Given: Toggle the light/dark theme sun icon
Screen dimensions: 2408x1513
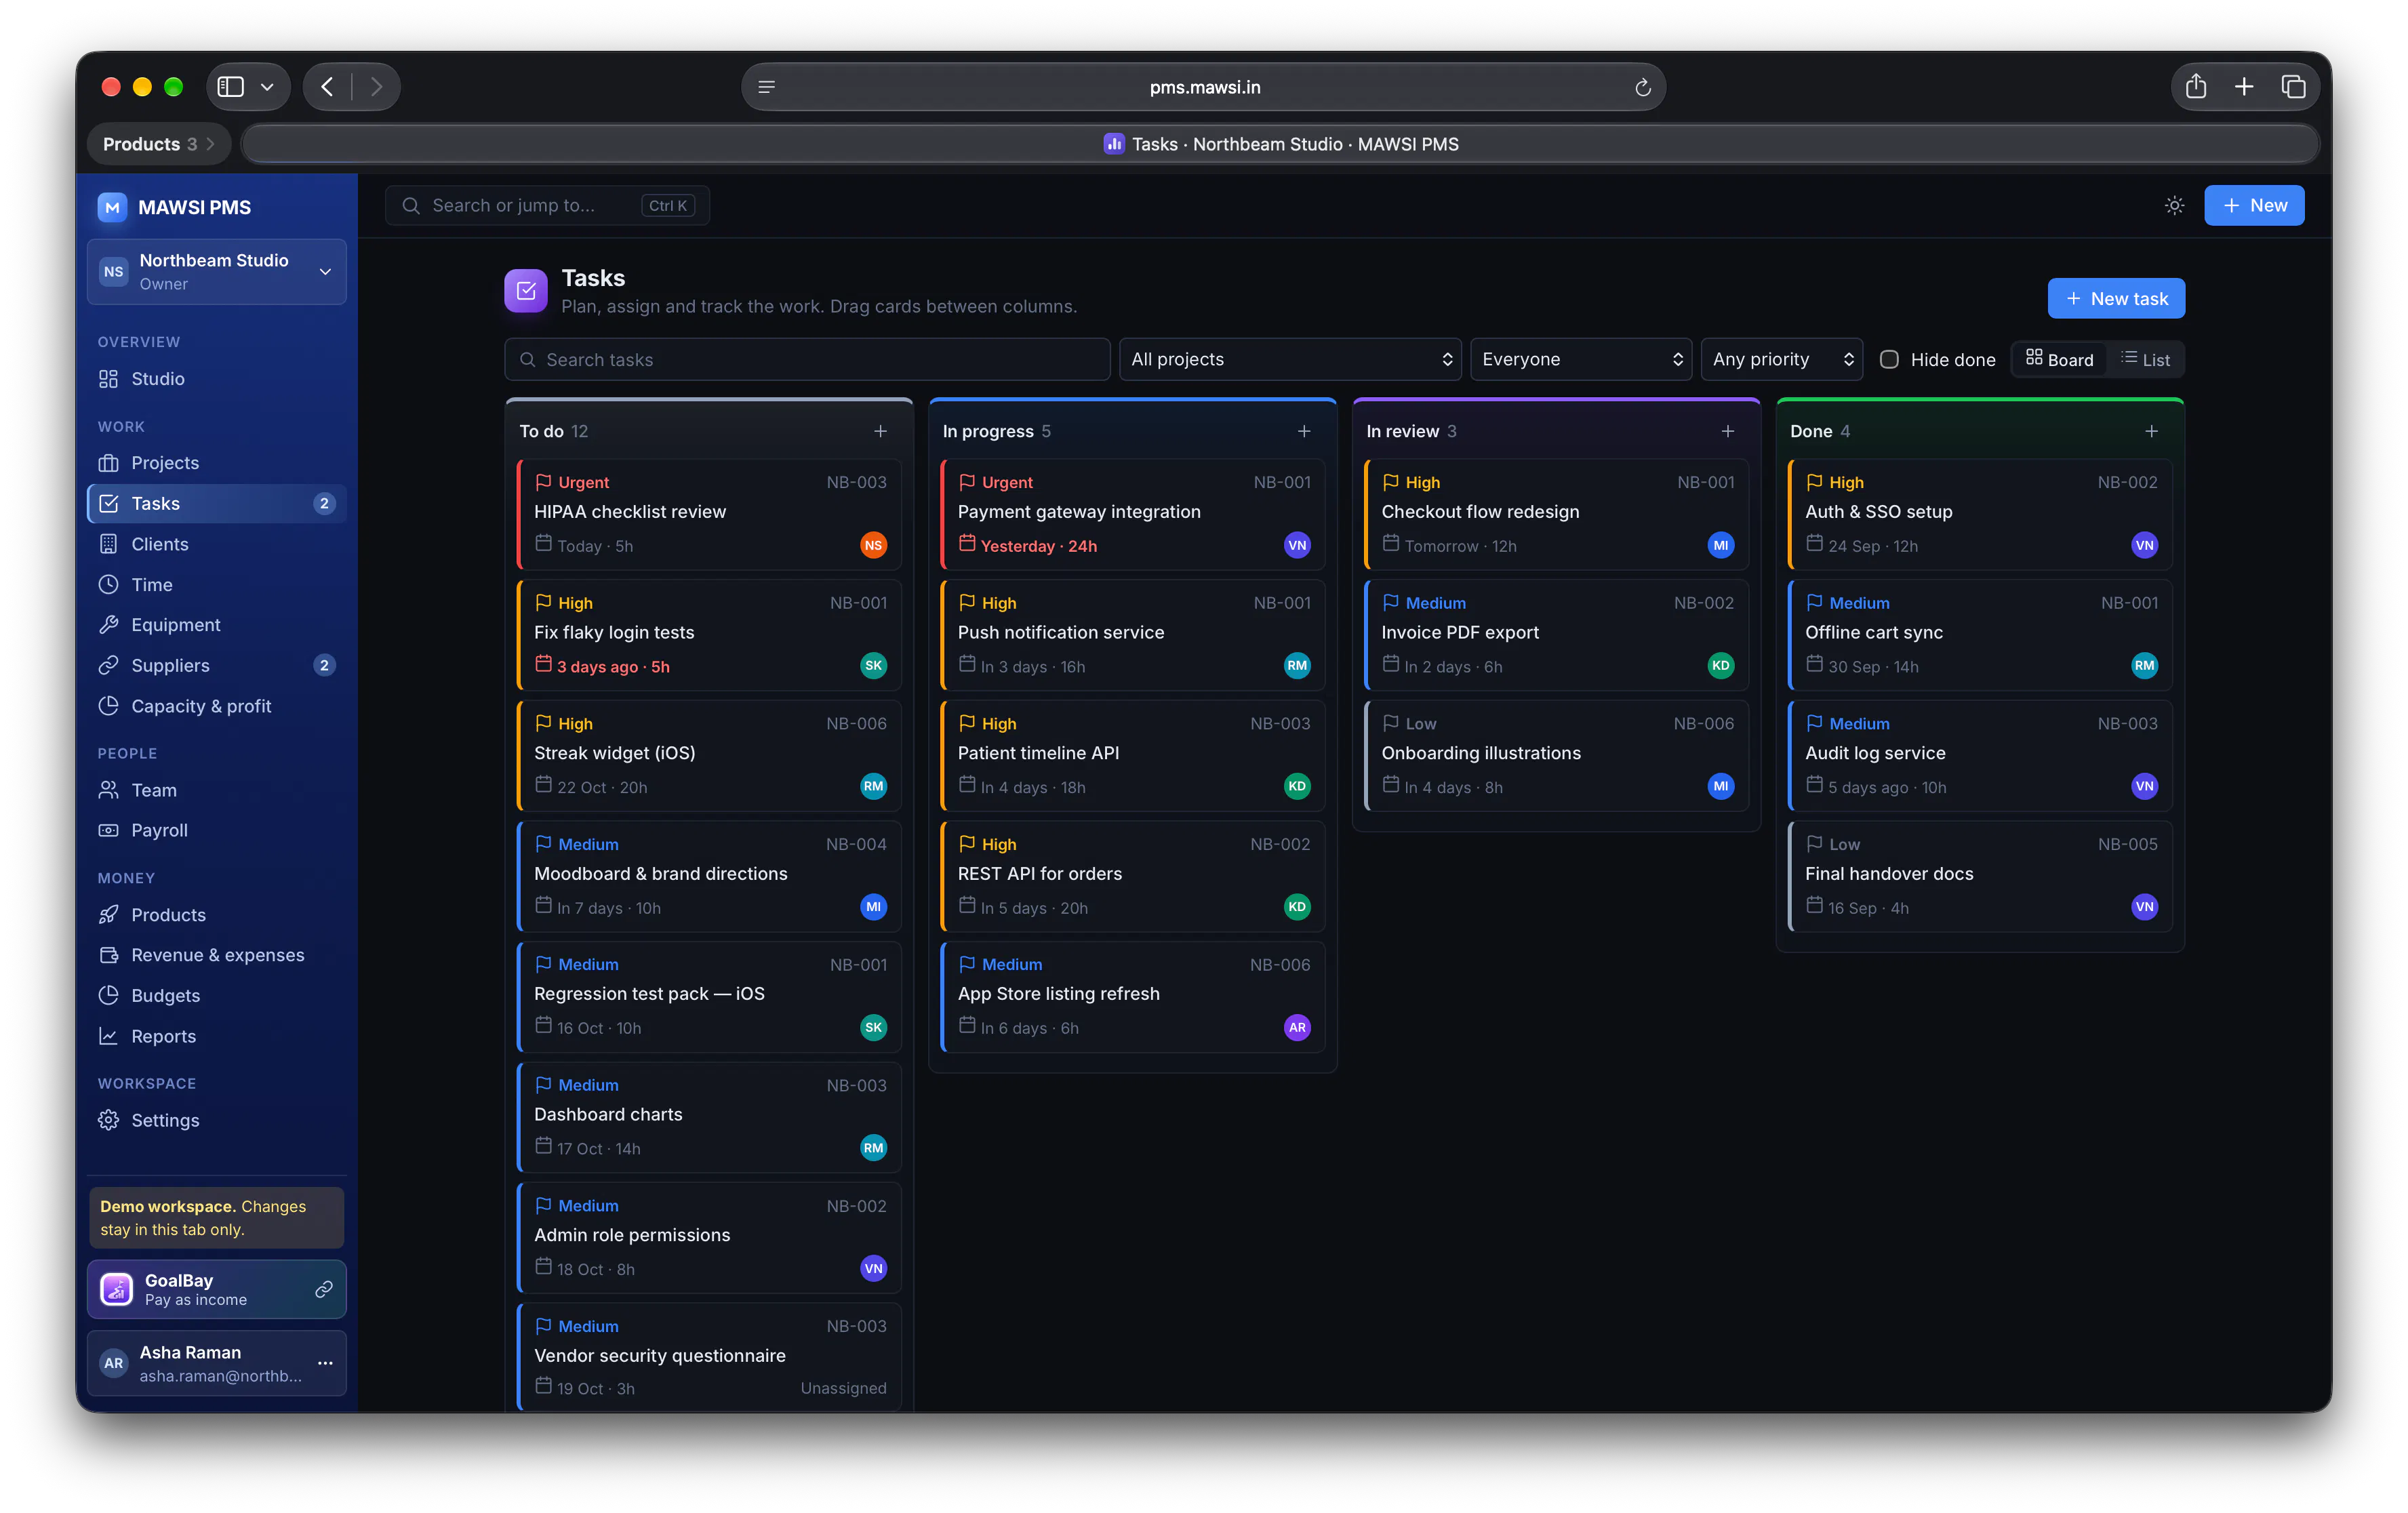Looking at the screenshot, I should [2174, 205].
